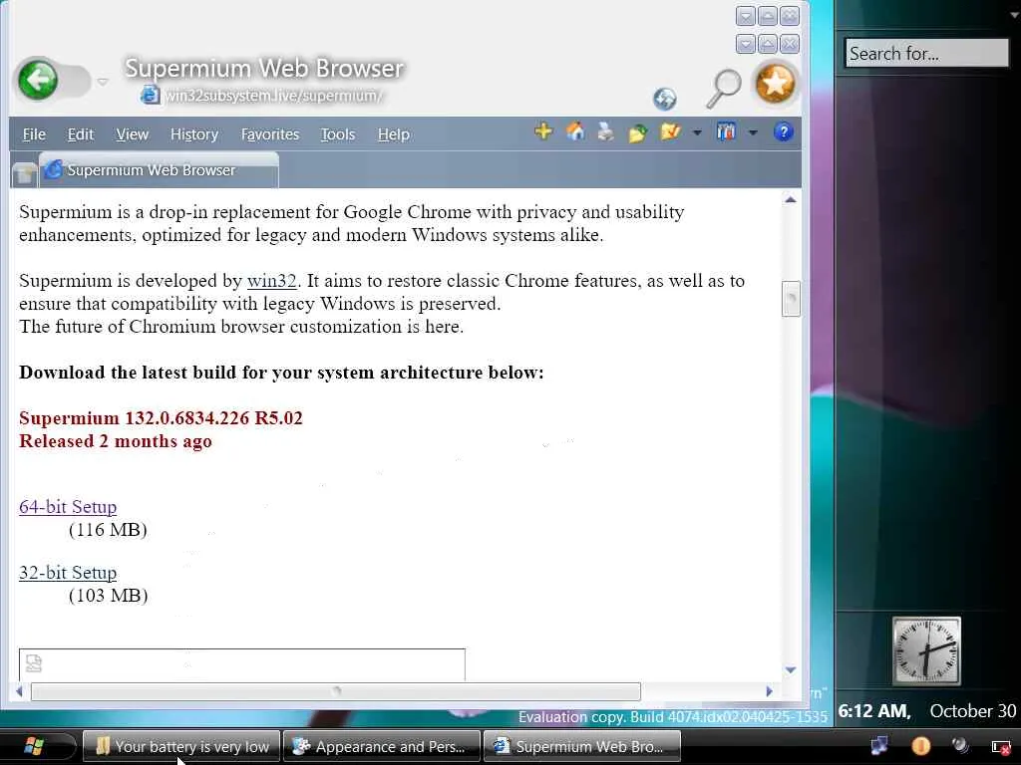Screen dimensions: 1021x765
Task: Click the tools panel toolbar icon
Action: 726,132
